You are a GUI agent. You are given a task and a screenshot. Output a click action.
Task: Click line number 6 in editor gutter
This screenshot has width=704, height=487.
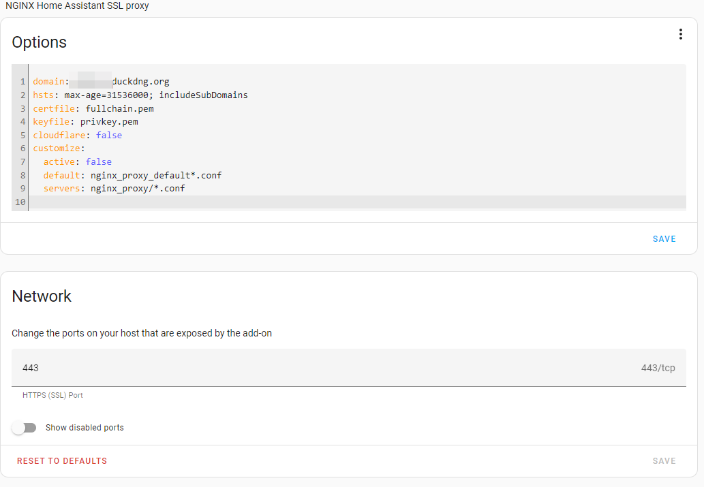click(x=22, y=148)
